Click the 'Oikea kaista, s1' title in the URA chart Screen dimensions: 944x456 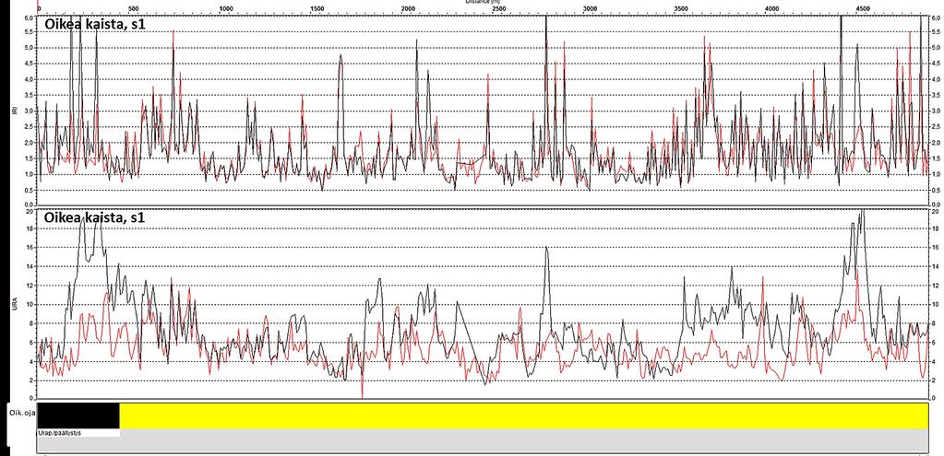95,217
